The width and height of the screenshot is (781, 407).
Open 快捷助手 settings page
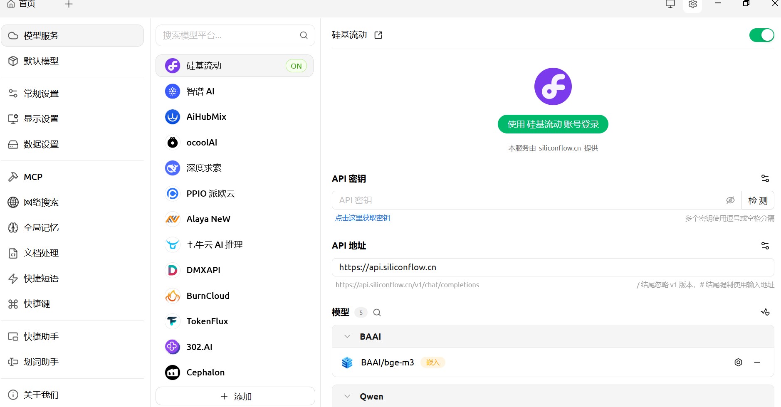tap(72, 336)
